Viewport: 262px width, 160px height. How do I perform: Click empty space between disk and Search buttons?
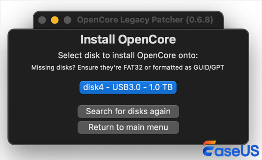128,100
